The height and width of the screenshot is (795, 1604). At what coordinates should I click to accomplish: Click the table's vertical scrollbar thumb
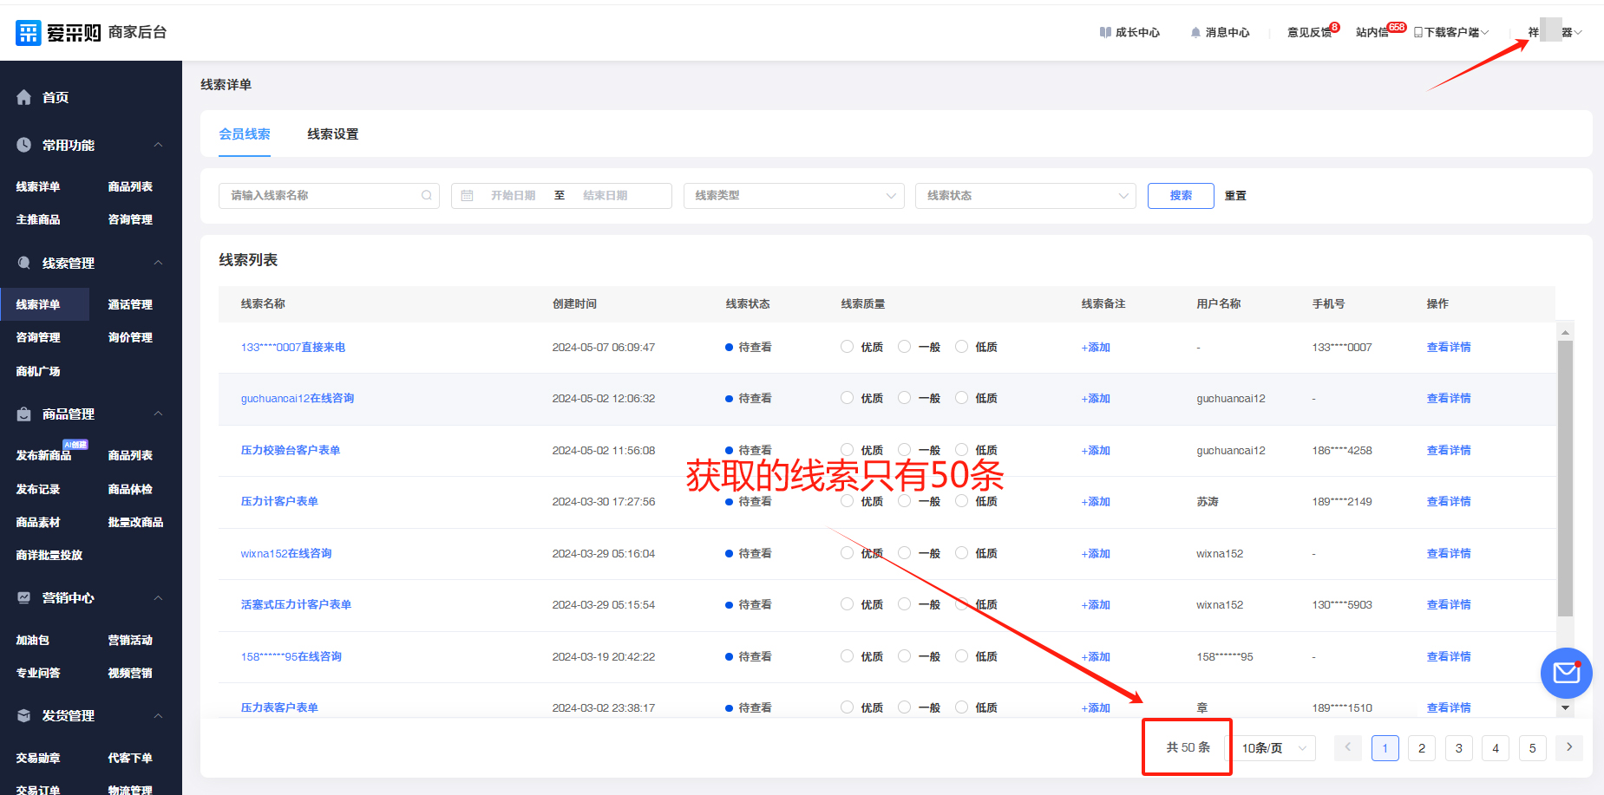coord(1565,477)
